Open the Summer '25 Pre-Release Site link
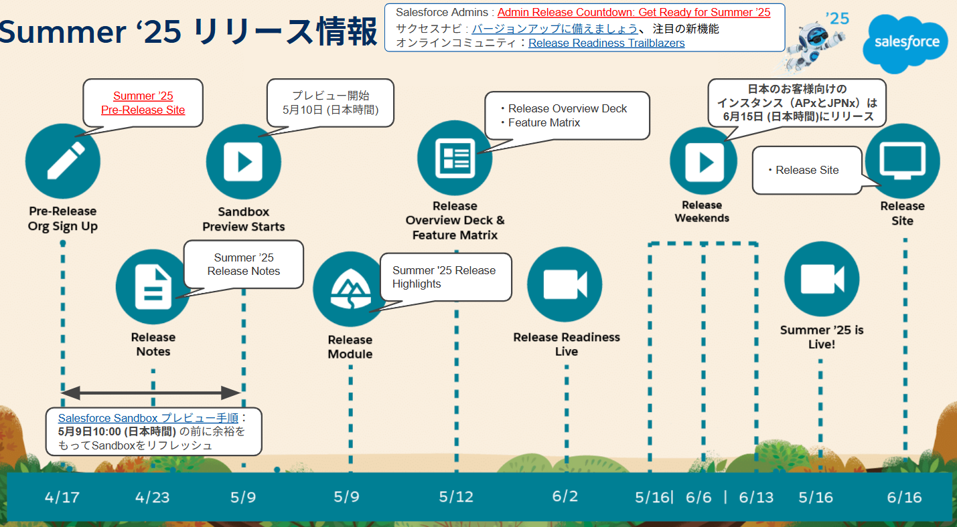The height and width of the screenshot is (527, 957). 143,103
